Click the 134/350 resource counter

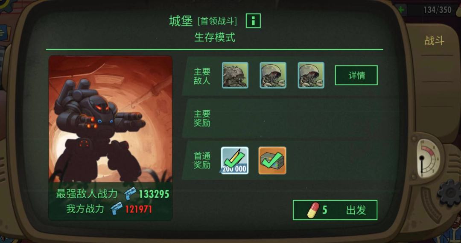(x=437, y=10)
